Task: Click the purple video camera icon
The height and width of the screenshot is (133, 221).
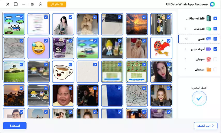Action: (208, 49)
